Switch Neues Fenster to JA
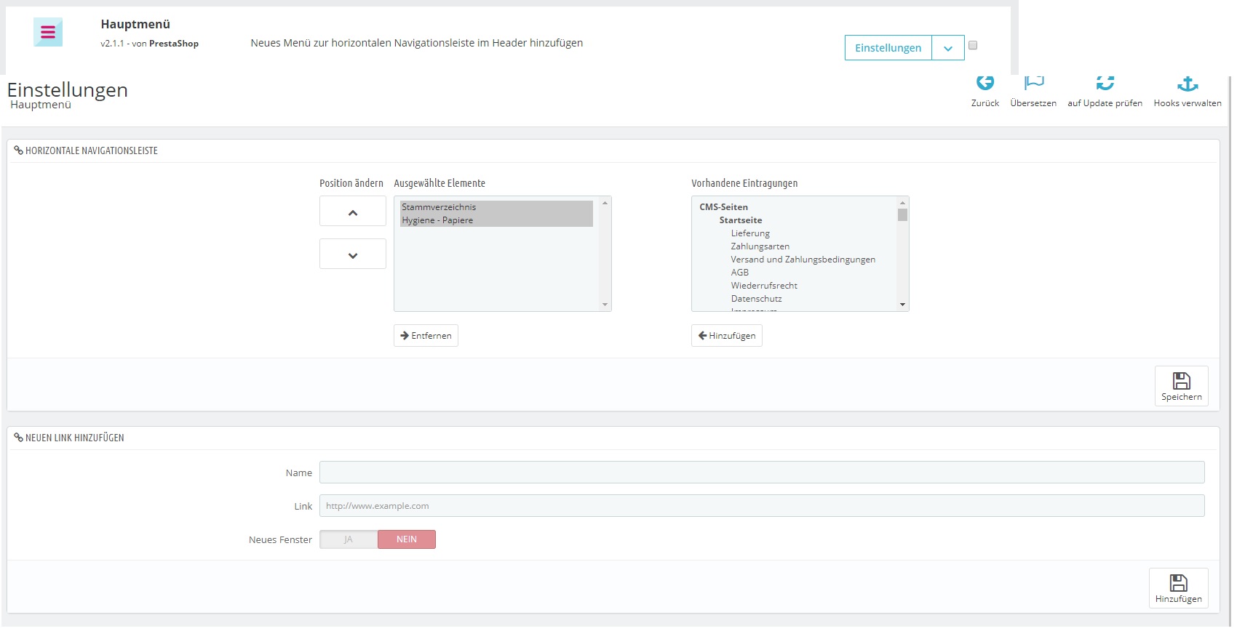This screenshot has height=631, width=1237. (x=349, y=539)
